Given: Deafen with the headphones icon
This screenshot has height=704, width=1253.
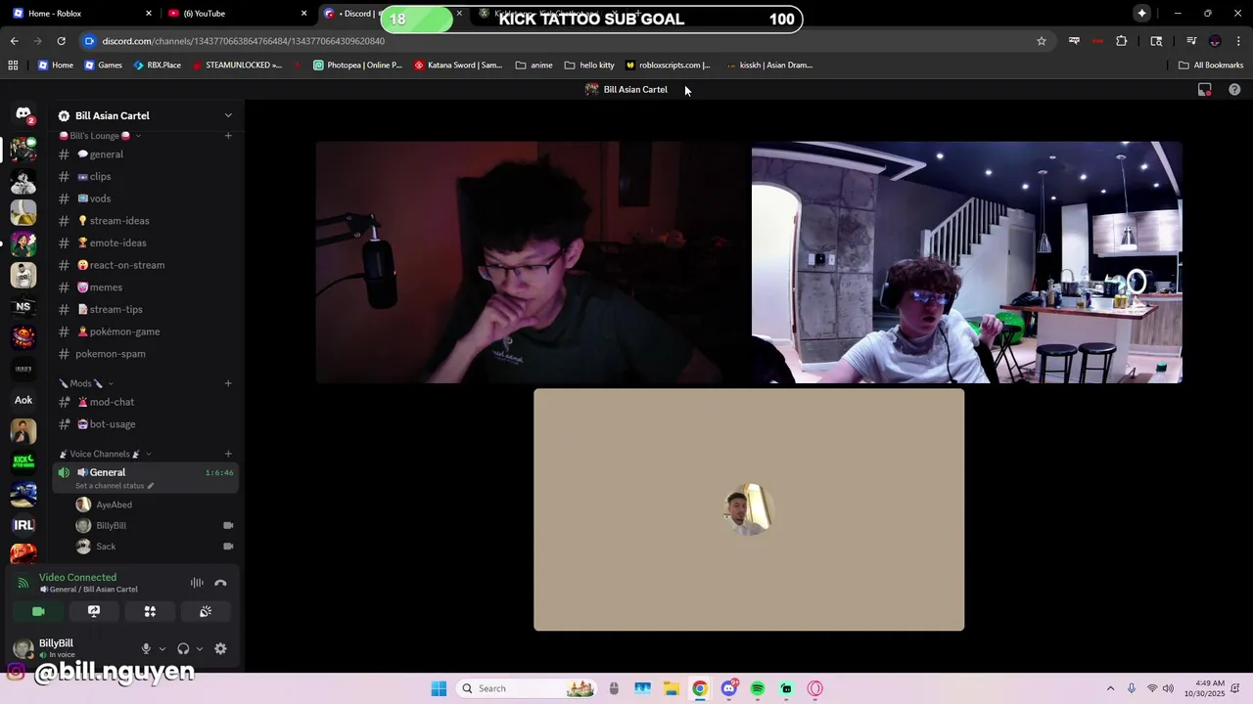Looking at the screenshot, I should click(x=183, y=648).
